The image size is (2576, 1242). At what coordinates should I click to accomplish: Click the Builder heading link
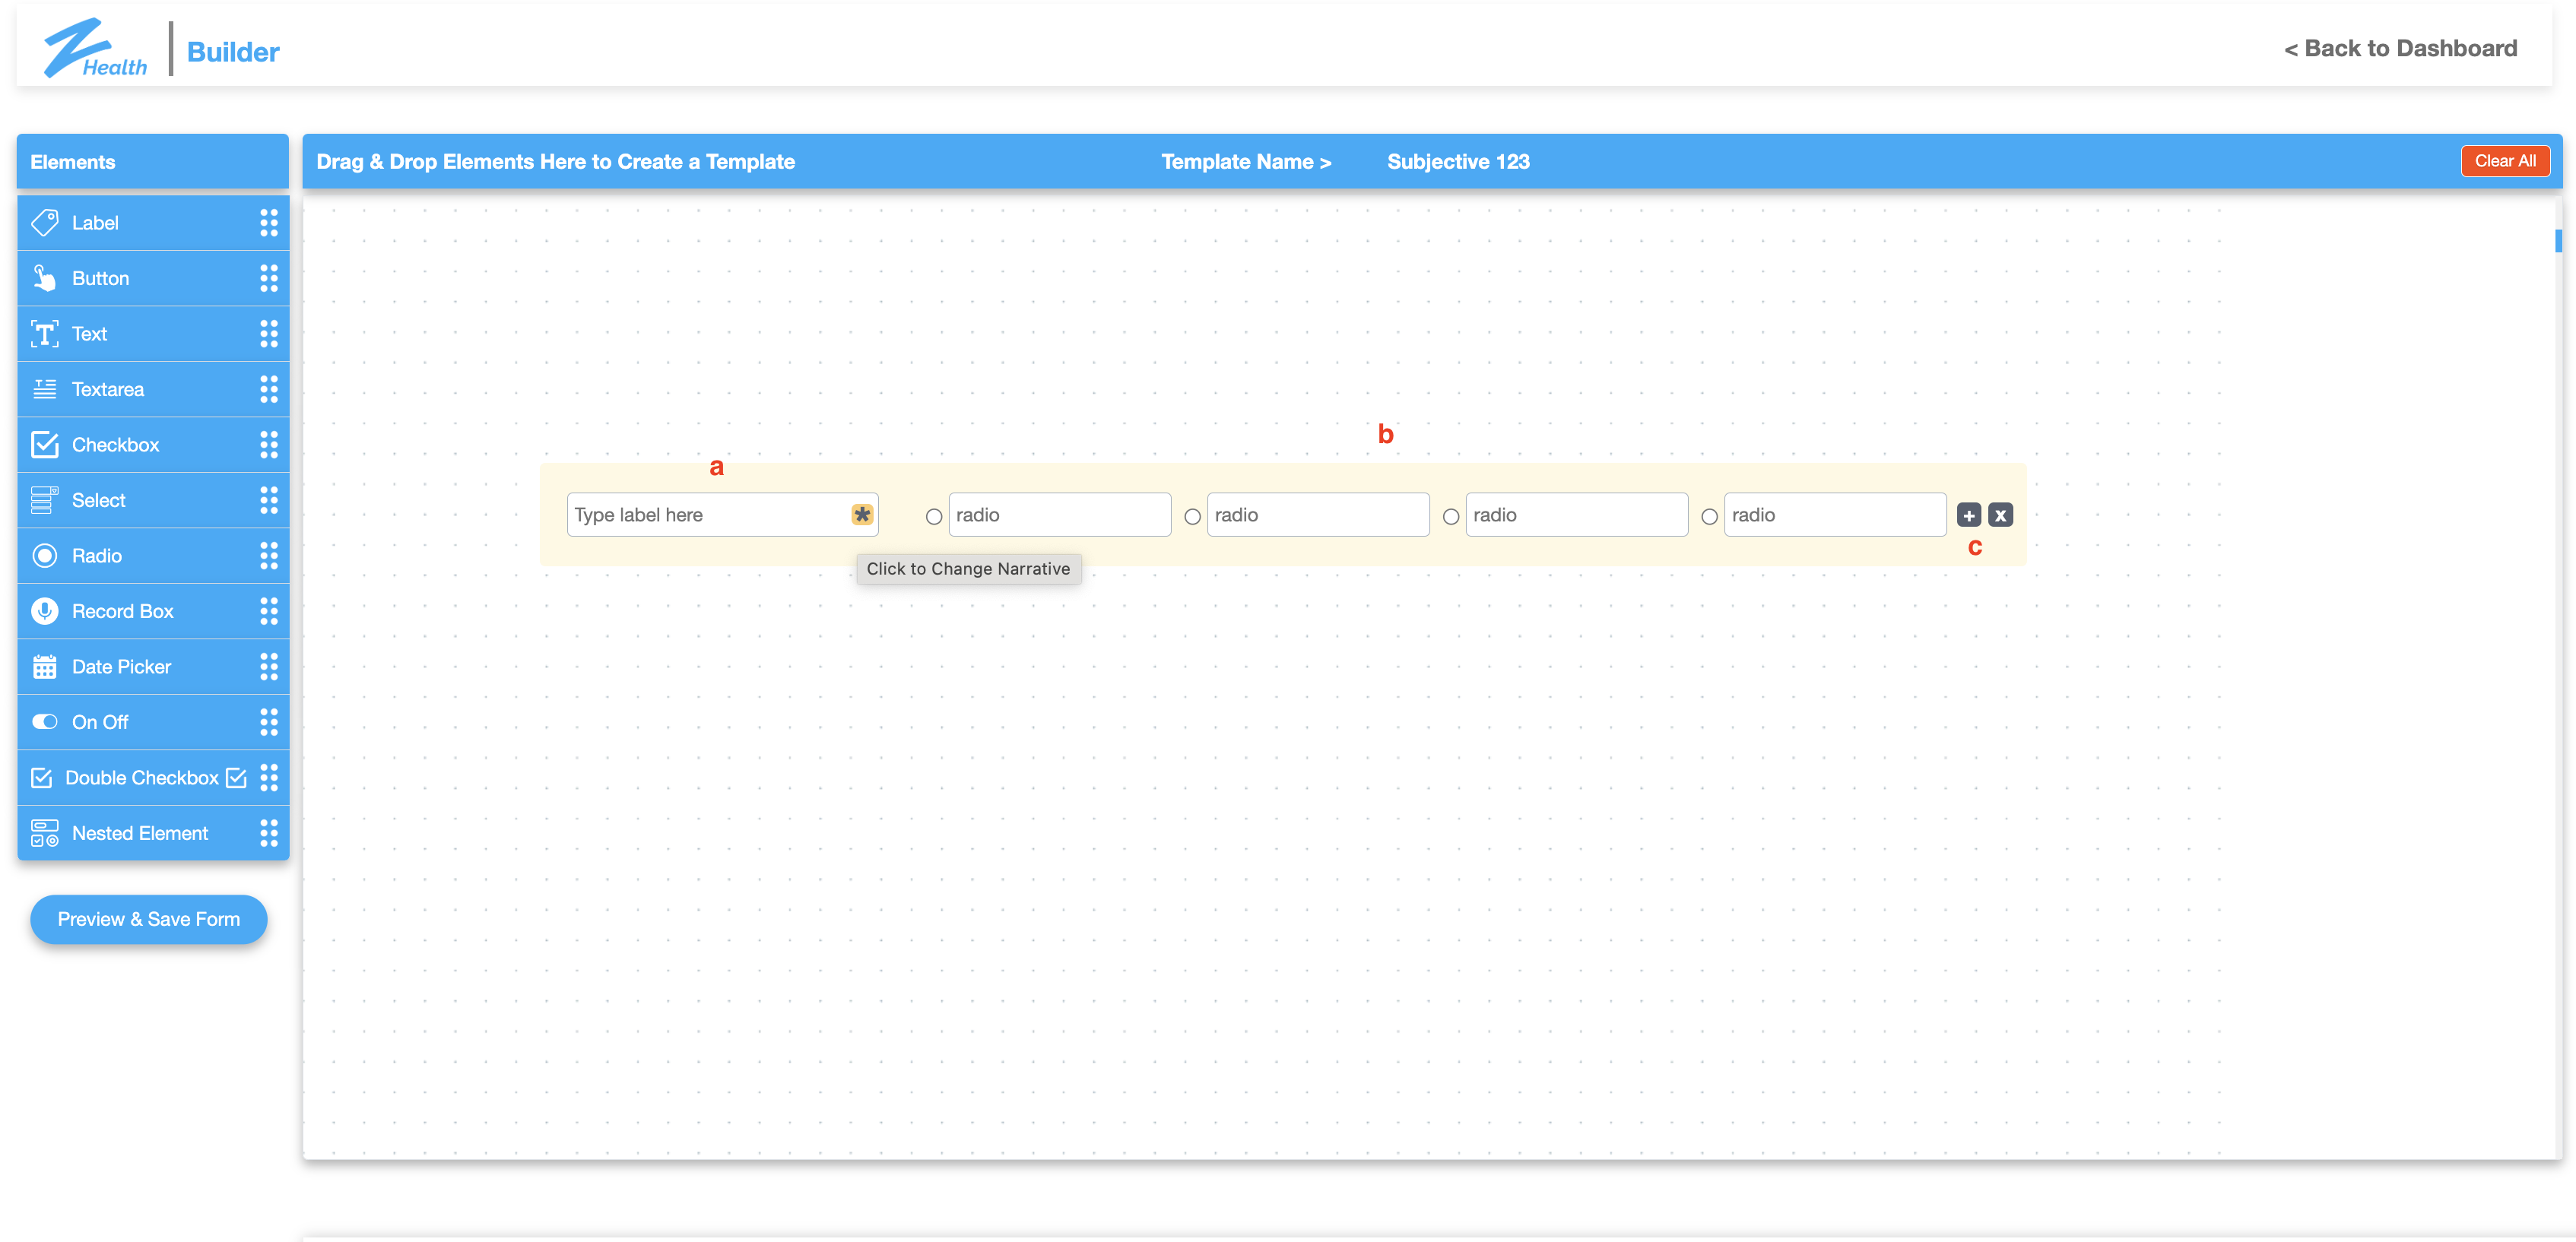click(233, 51)
